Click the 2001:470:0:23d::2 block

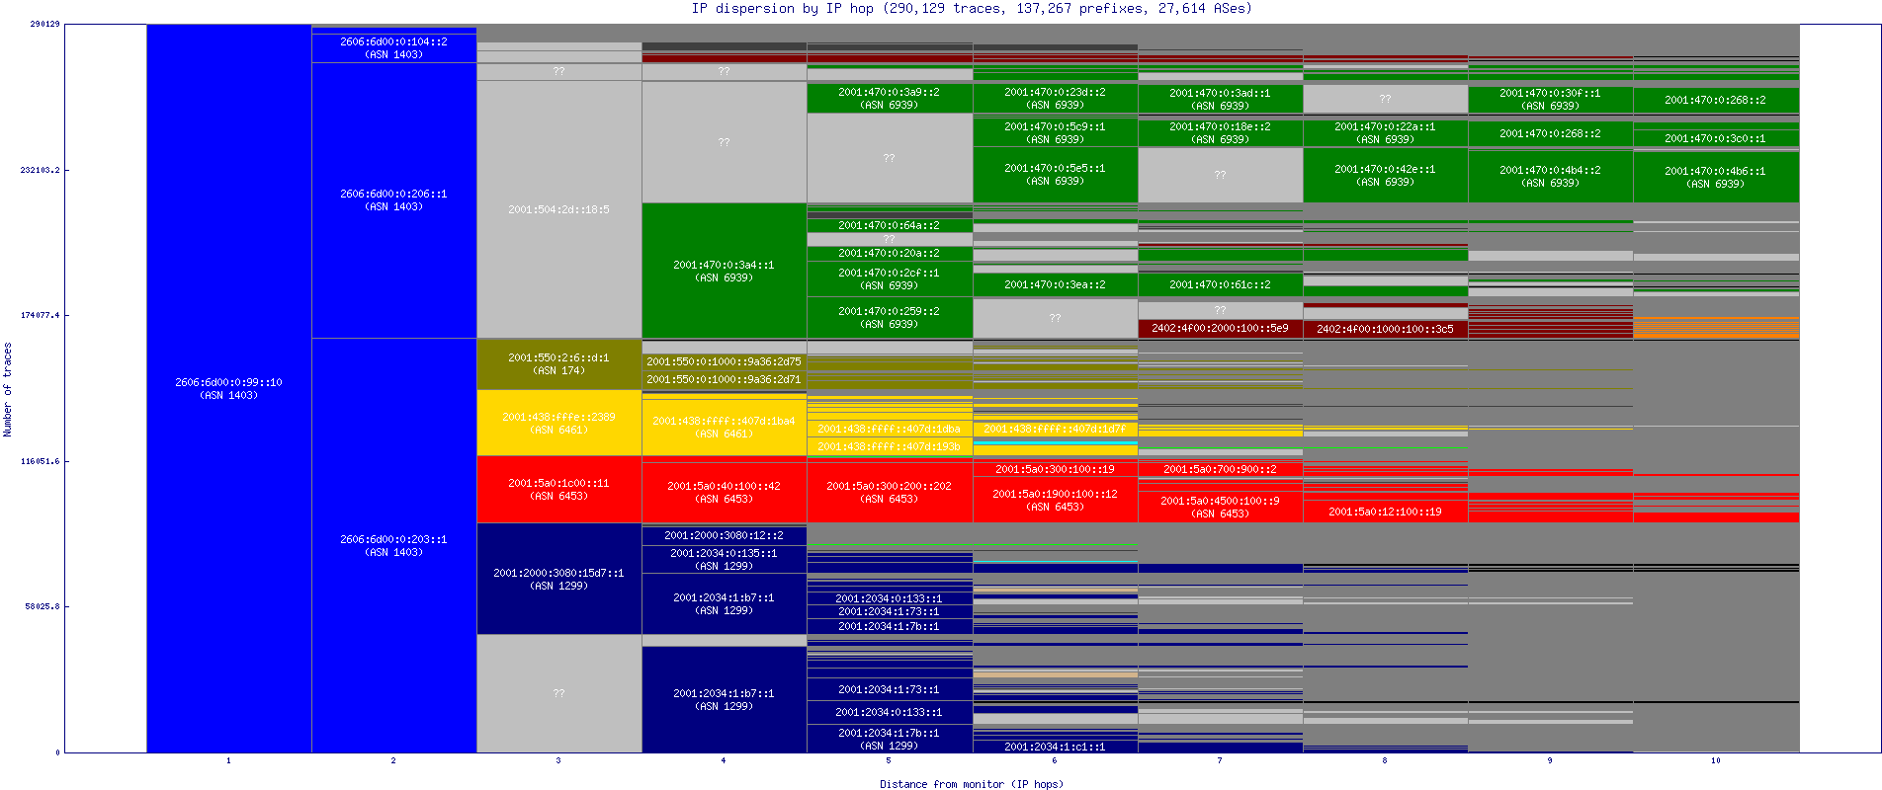point(1056,98)
